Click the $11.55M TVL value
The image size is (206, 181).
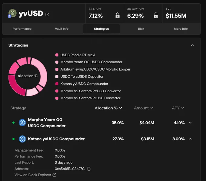[176, 16]
